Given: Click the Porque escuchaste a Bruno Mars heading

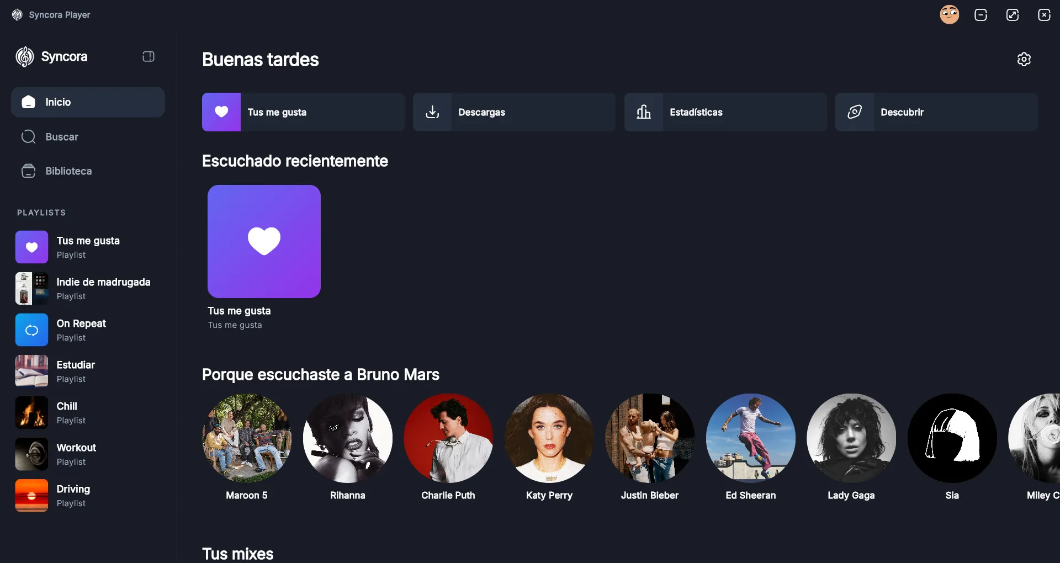Looking at the screenshot, I should pos(321,375).
